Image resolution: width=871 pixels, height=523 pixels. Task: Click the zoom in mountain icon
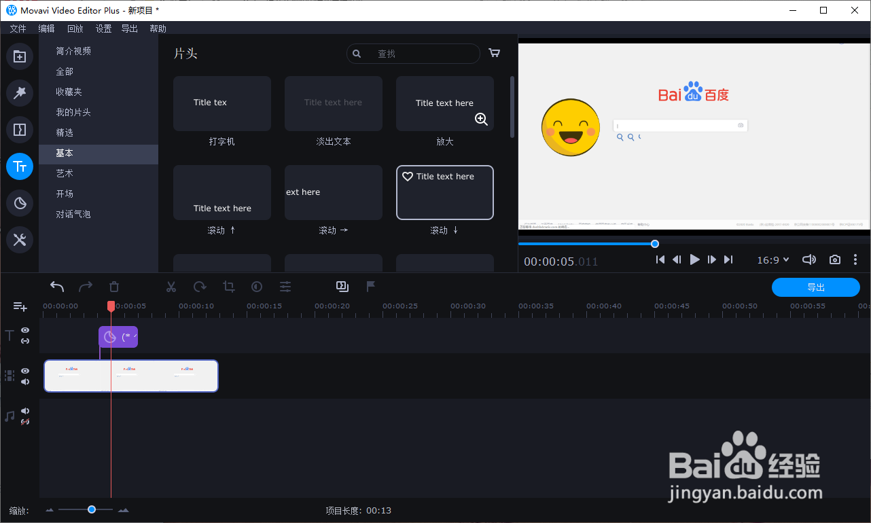point(124,510)
